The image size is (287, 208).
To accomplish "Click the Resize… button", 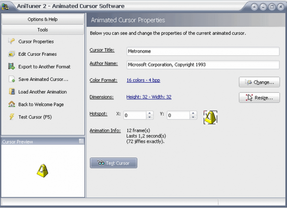I will [259, 97].
